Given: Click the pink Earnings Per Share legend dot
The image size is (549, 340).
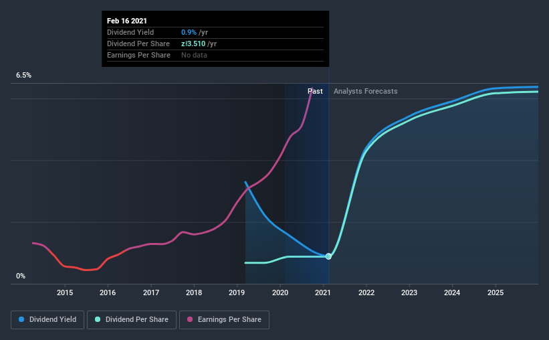Looking at the screenshot, I should point(190,320).
